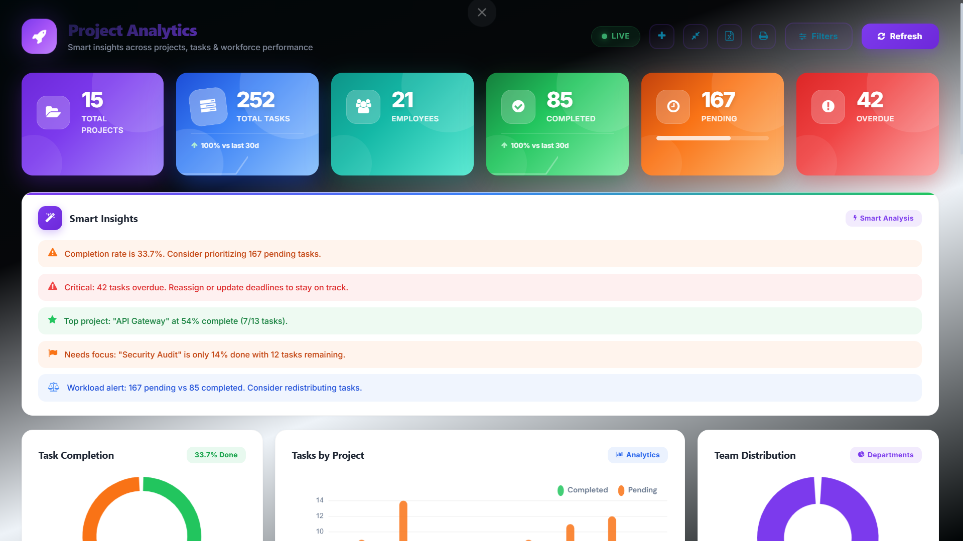Open the Total Tasks stat card
The height and width of the screenshot is (541, 963).
[x=247, y=124]
